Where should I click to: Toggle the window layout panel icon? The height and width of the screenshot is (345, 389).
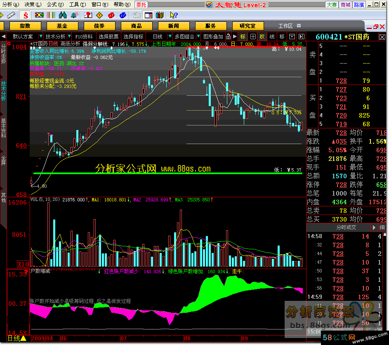coord(149,15)
